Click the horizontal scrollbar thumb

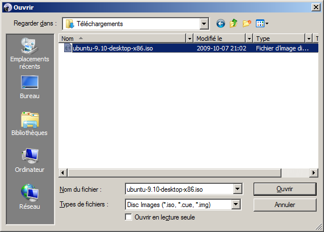tap(174, 172)
